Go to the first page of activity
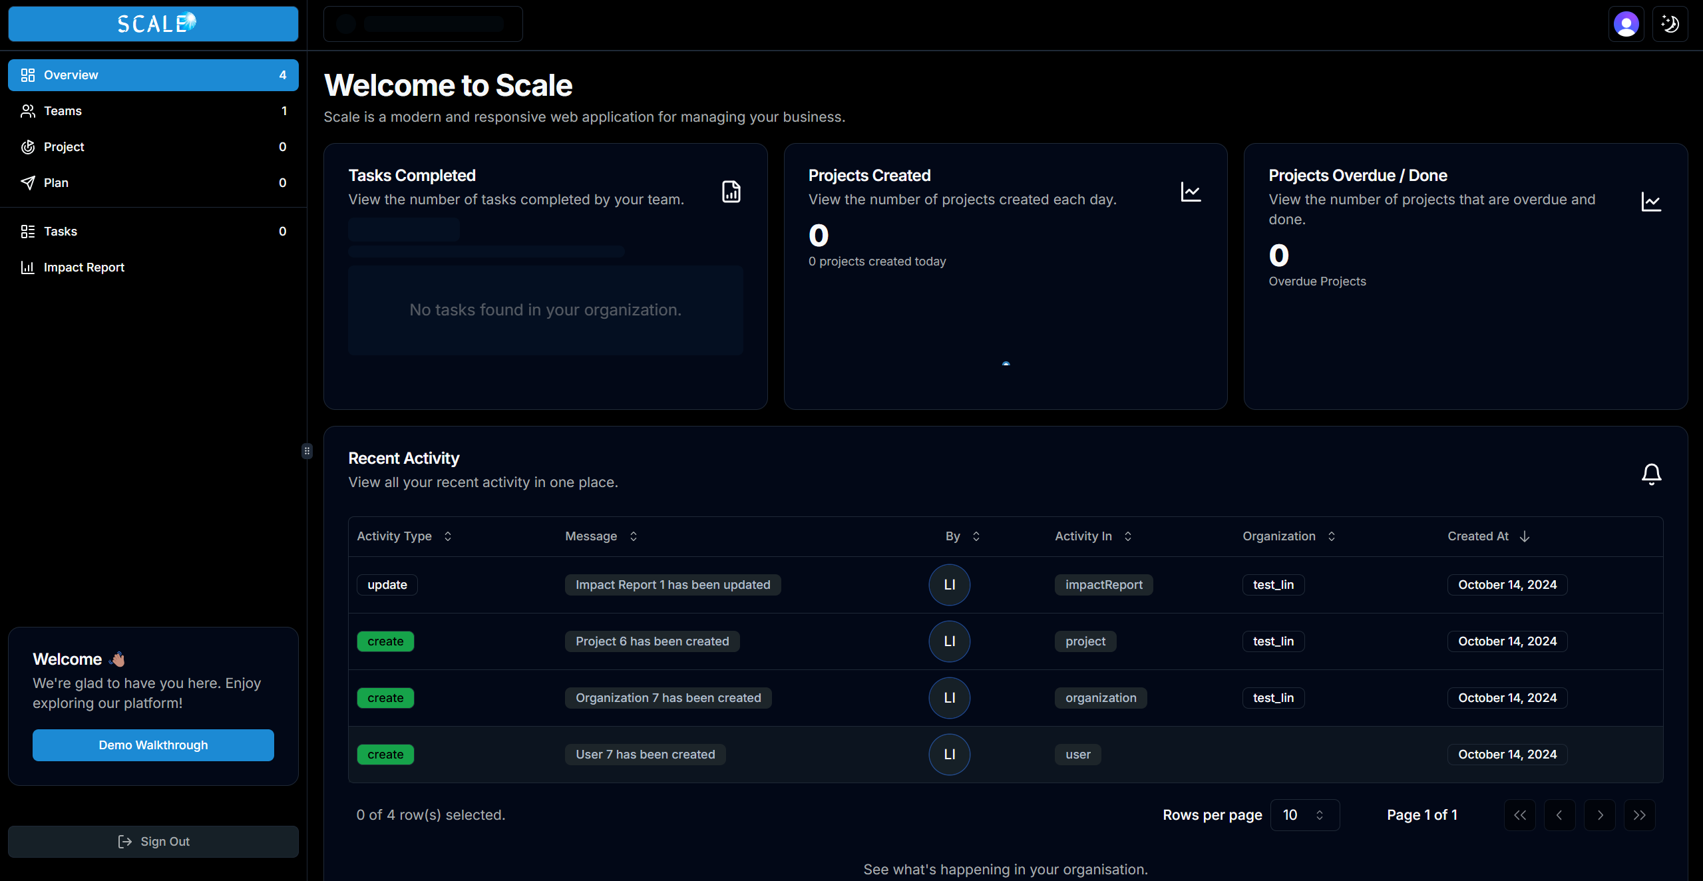The height and width of the screenshot is (881, 1703). tap(1520, 815)
